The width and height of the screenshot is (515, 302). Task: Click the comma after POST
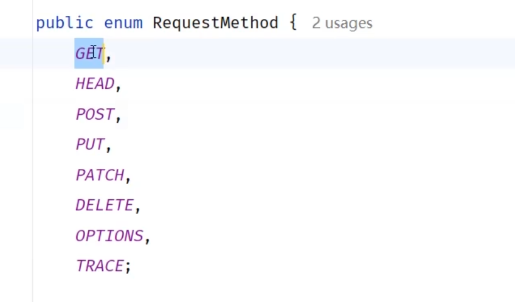click(119, 117)
